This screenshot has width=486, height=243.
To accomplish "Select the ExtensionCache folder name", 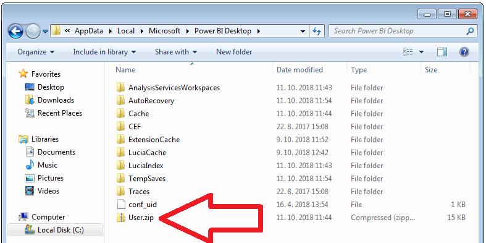I will [154, 140].
